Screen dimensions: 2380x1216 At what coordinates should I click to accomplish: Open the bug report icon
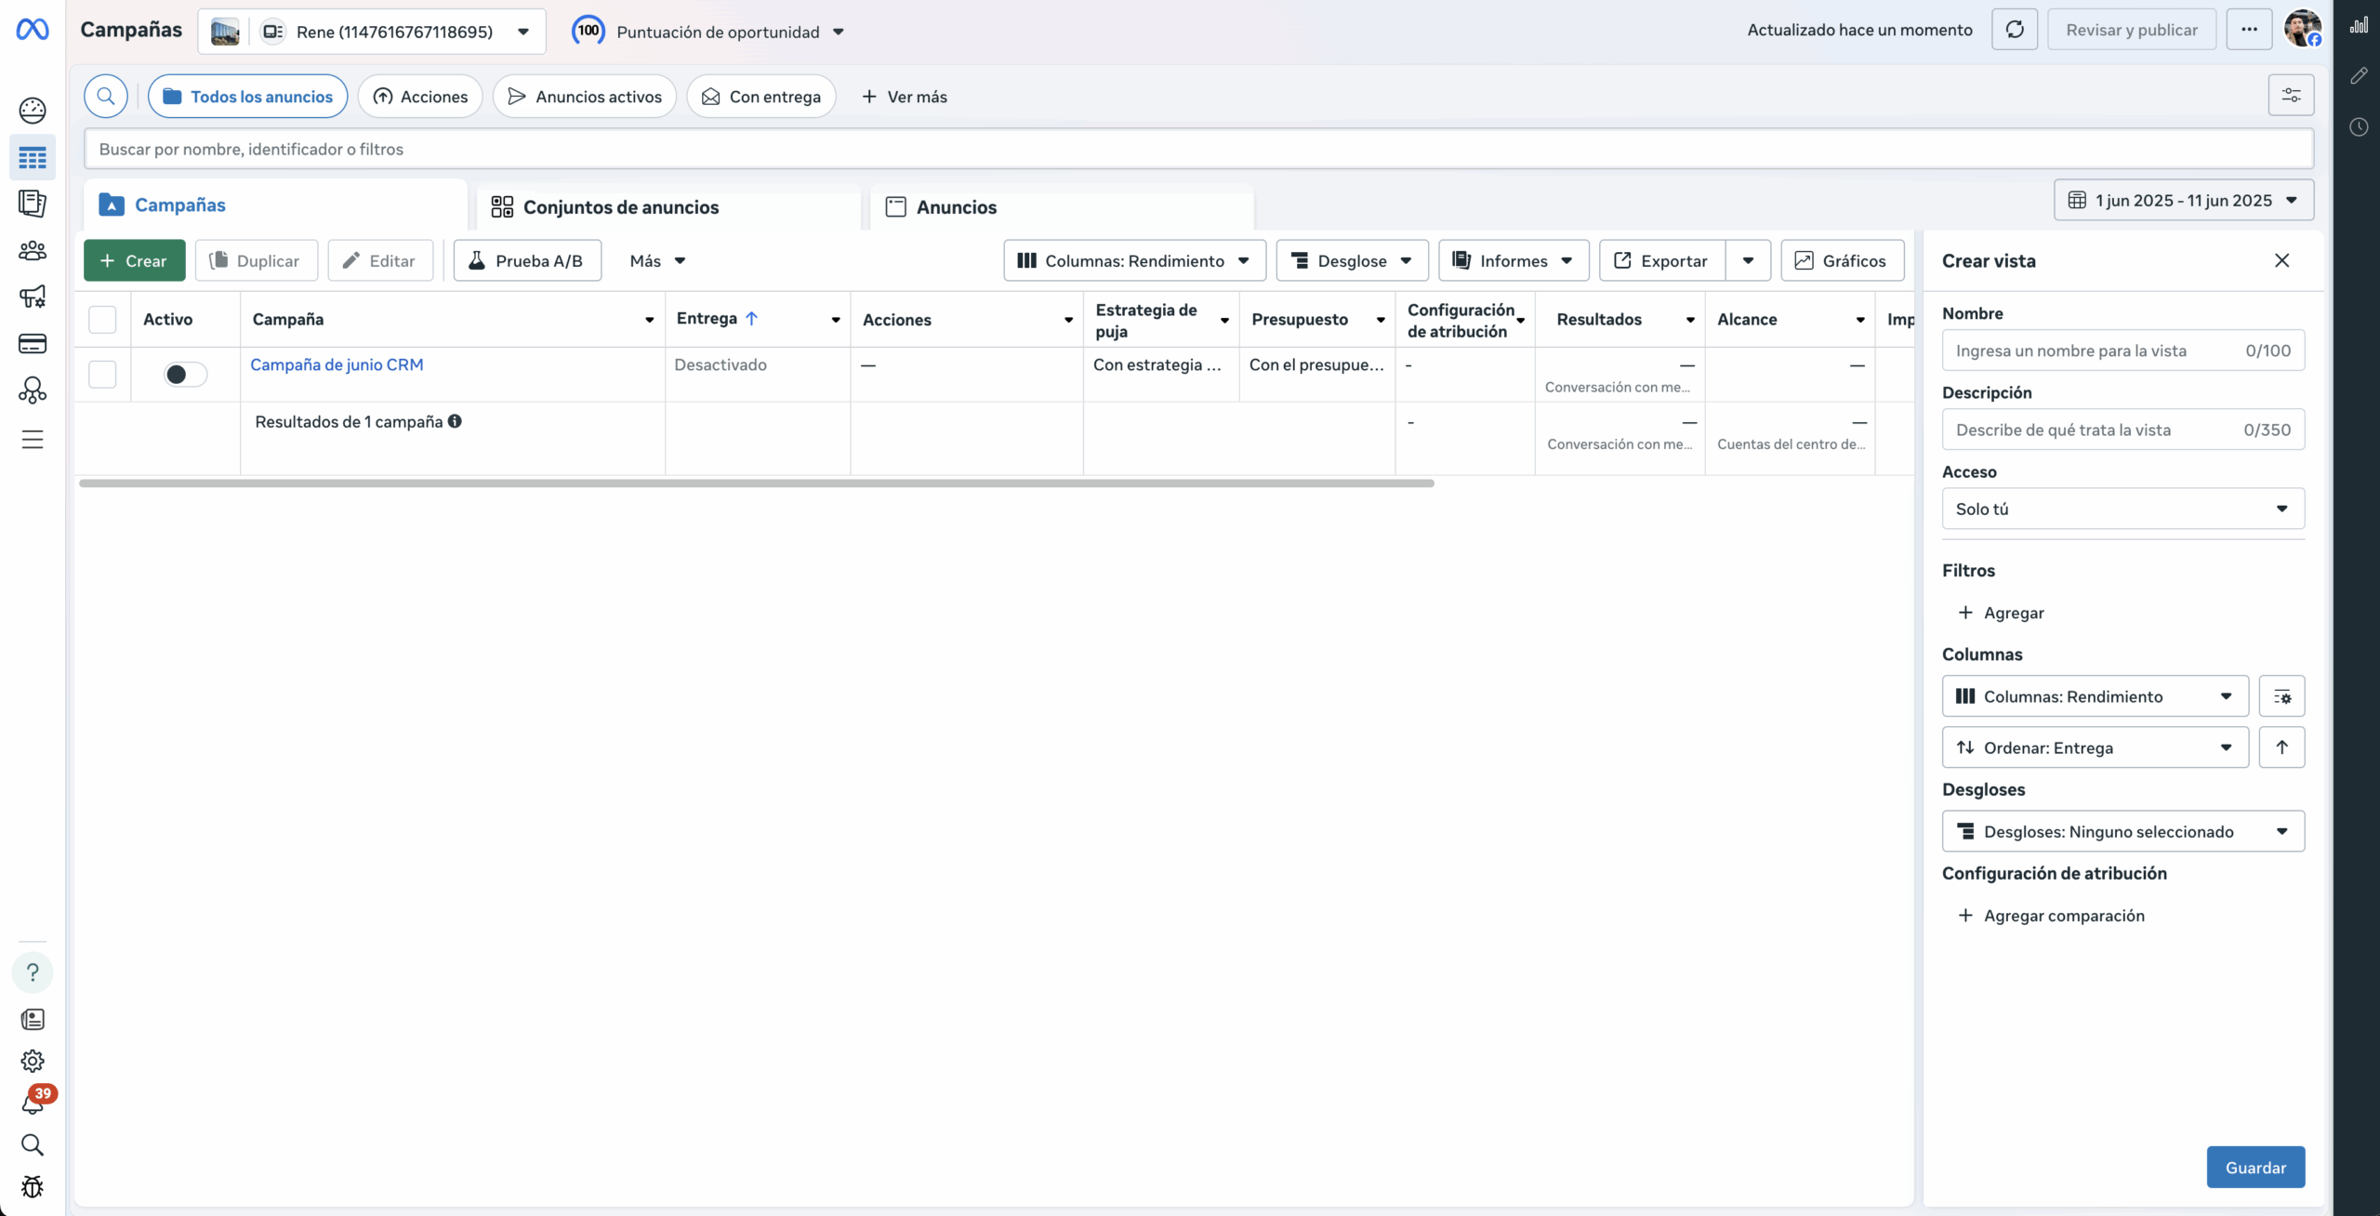pos(33,1187)
